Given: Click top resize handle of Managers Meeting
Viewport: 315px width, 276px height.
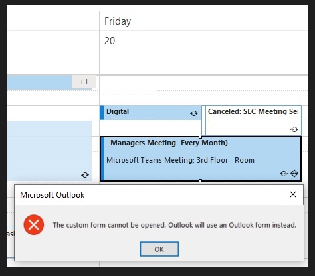Looking at the screenshot, I should (x=200, y=137).
